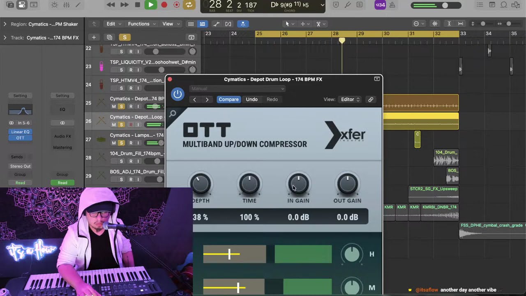Open the Tuner icon
Viewport: 526px width, 296px height.
pos(348,5)
